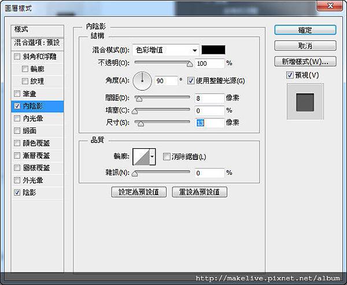This screenshot has height=285, width=347.
Task: Uncheck the 陰影 style checkbox
Action: (x=17, y=193)
